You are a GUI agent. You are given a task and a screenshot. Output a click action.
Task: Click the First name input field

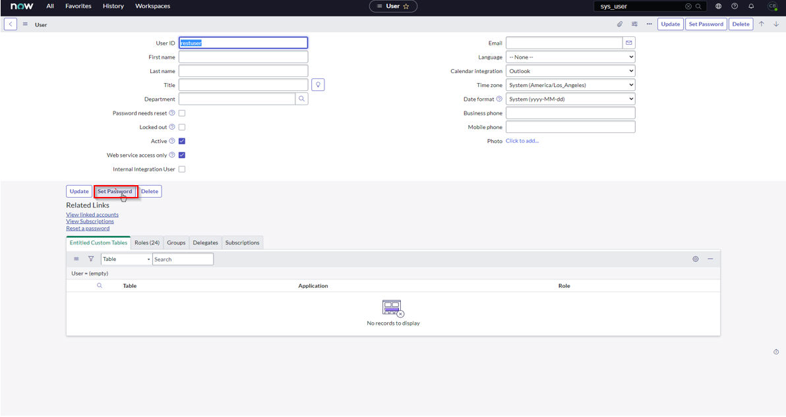coord(243,57)
